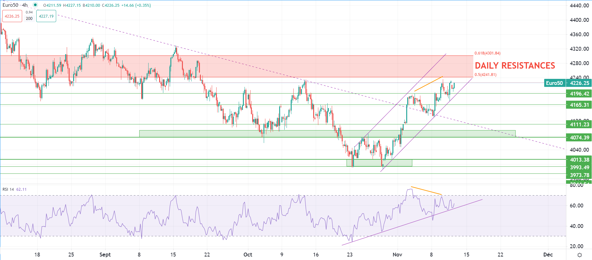Image resolution: width=592 pixels, height=260 pixels.
Task: Click the Nov date on time axis
Action: [397, 255]
